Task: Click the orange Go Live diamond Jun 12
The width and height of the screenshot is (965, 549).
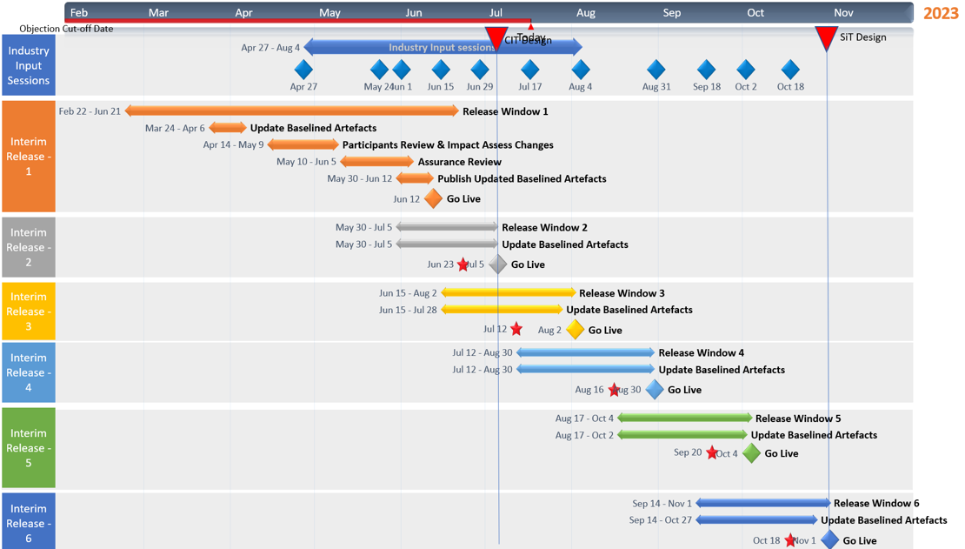Action: pyautogui.click(x=433, y=199)
